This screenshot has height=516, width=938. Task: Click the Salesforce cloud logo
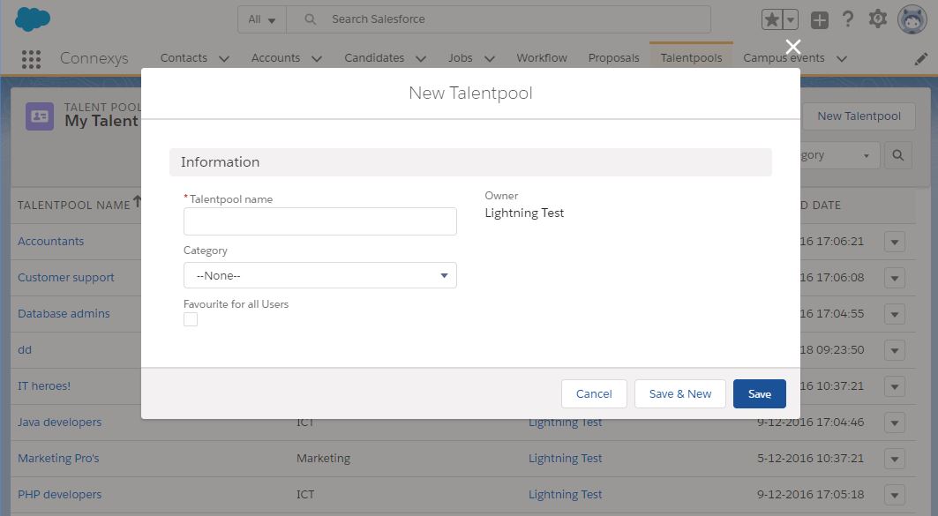[x=33, y=19]
